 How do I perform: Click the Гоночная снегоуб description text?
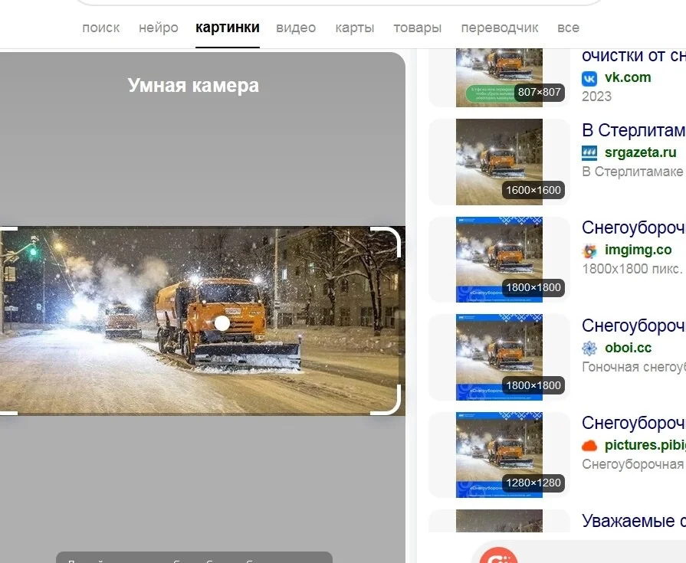634,367
